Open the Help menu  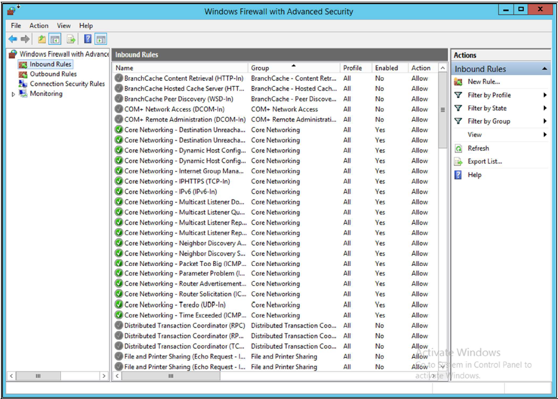[85, 26]
